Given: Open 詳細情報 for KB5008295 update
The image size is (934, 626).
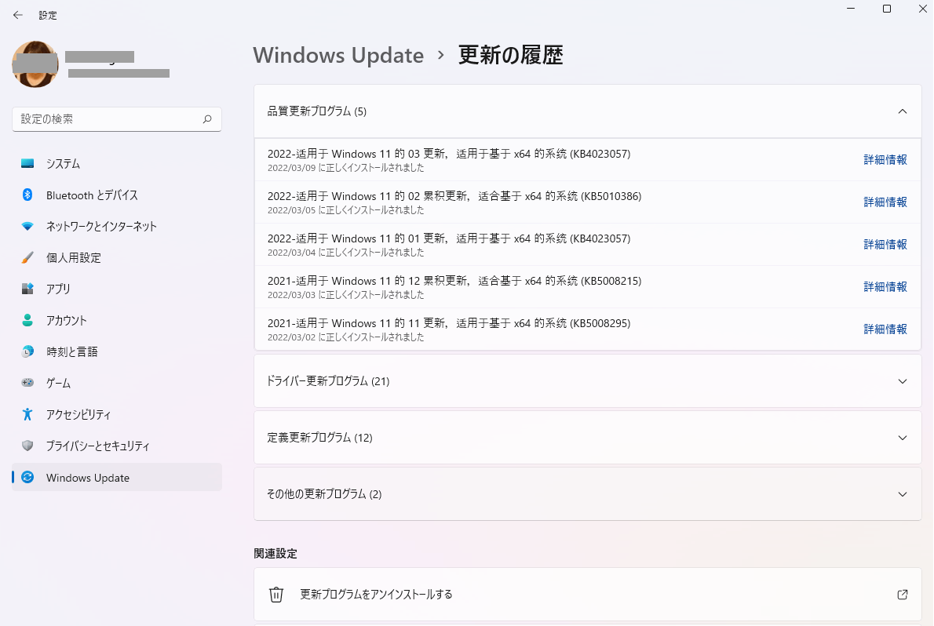Looking at the screenshot, I should pos(885,329).
